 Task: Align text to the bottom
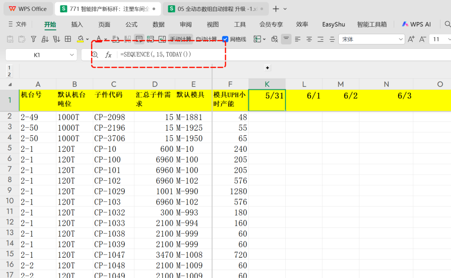click(x=321, y=39)
